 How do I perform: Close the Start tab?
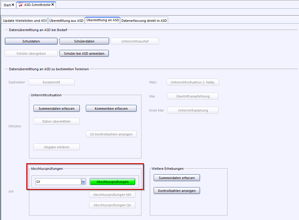click(x=13, y=5)
